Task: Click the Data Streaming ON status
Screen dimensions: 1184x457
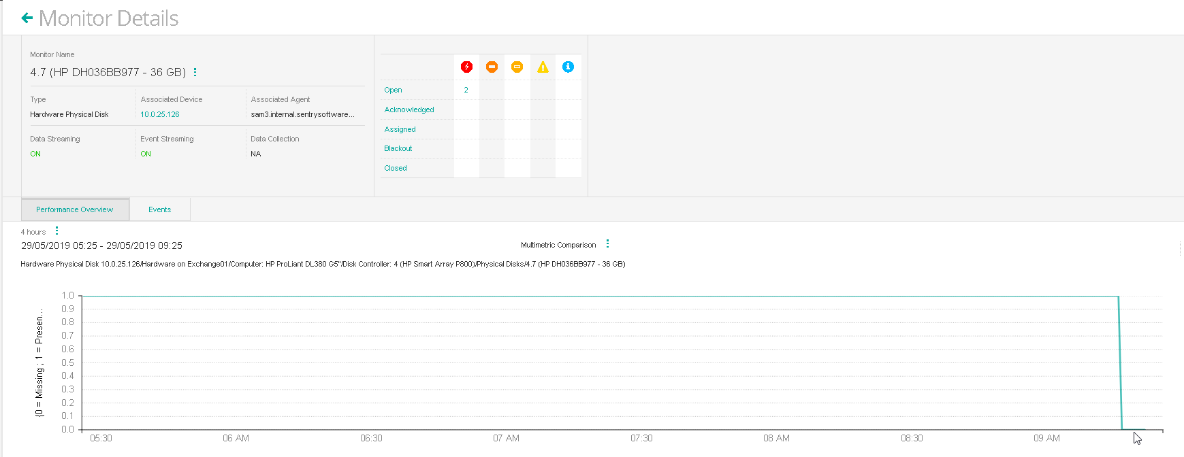Action: point(35,154)
